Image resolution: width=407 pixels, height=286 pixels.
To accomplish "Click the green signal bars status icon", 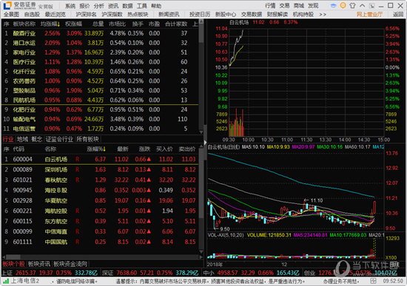I will 6,281.
